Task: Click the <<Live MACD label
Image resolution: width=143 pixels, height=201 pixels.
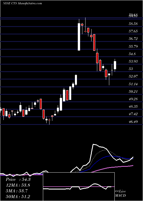Action: 120,194
